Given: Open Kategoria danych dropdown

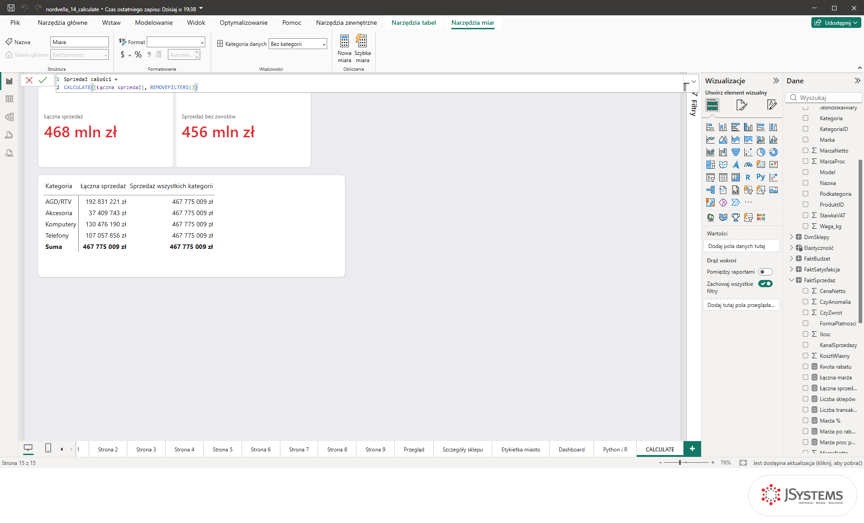Looking at the screenshot, I should pos(298,44).
